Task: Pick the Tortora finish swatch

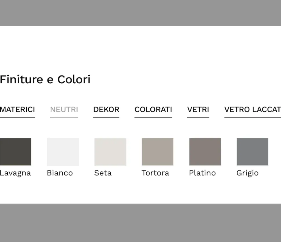Action: click(157, 151)
